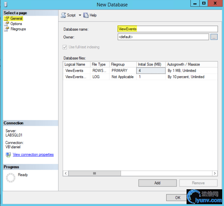Select the Options page
Viewport: 224px width, 206px height.
coord(16,24)
